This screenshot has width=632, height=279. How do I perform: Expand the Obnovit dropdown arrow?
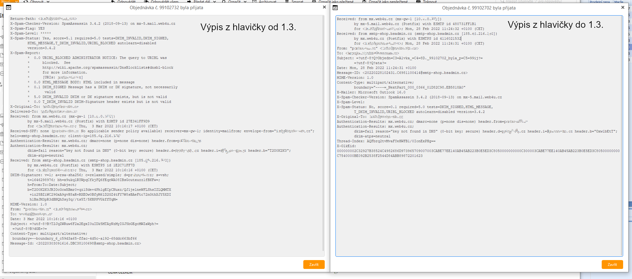coord(48,2)
